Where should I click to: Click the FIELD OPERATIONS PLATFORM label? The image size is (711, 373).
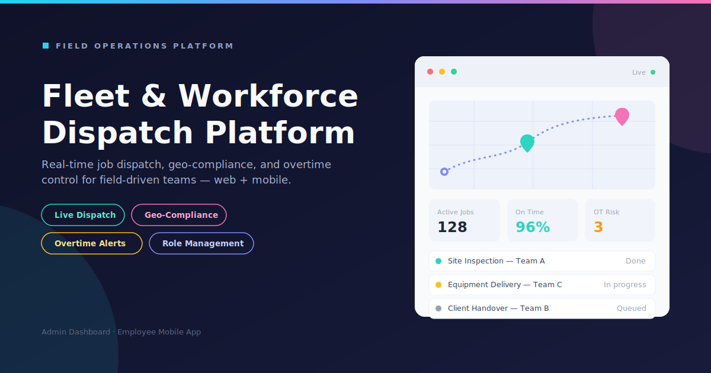click(145, 46)
